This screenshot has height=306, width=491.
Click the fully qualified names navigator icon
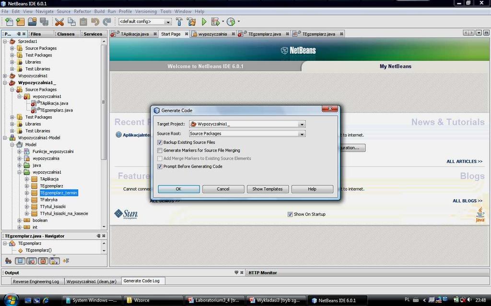pos(66,261)
